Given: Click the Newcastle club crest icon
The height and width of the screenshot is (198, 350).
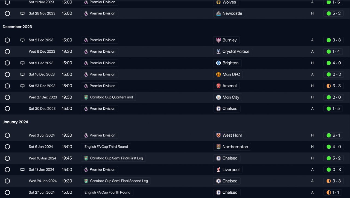Looking at the screenshot, I should (x=218, y=13).
